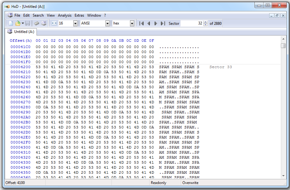
Task: Restore the inner document window
Action: [x=277, y=15]
